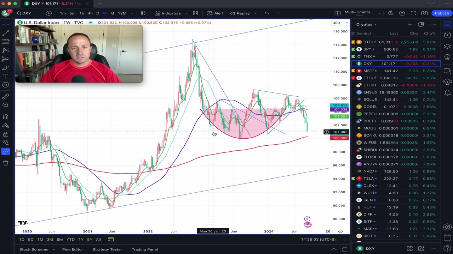
Task: Select the NVDA row in watchlist
Action: click(x=396, y=171)
